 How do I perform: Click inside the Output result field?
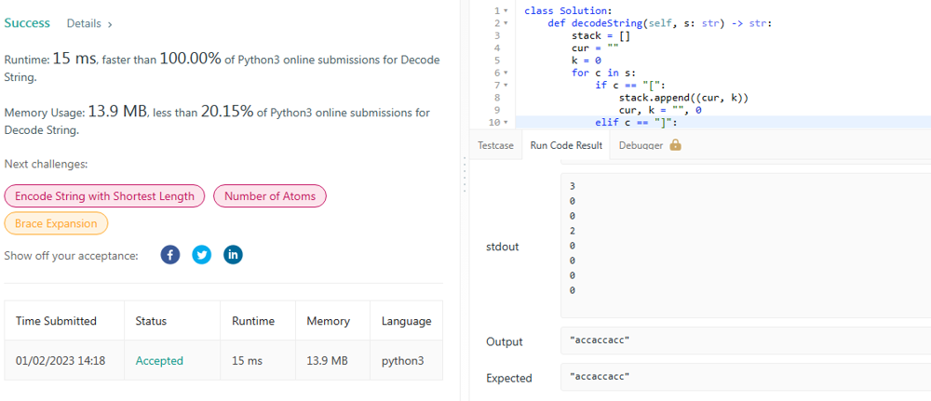745,341
